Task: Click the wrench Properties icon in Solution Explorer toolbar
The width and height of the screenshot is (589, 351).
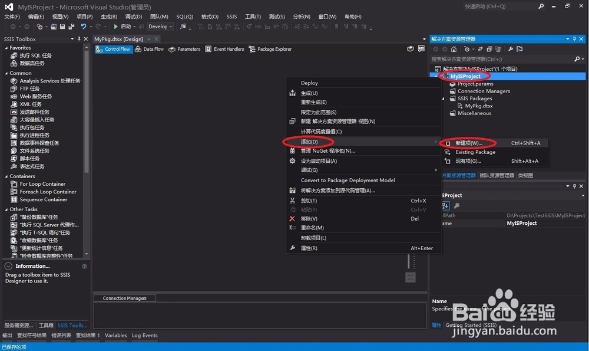Action: coord(511,49)
